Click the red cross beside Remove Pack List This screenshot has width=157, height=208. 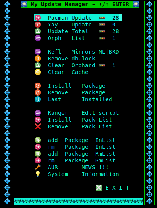[x=38, y=126]
